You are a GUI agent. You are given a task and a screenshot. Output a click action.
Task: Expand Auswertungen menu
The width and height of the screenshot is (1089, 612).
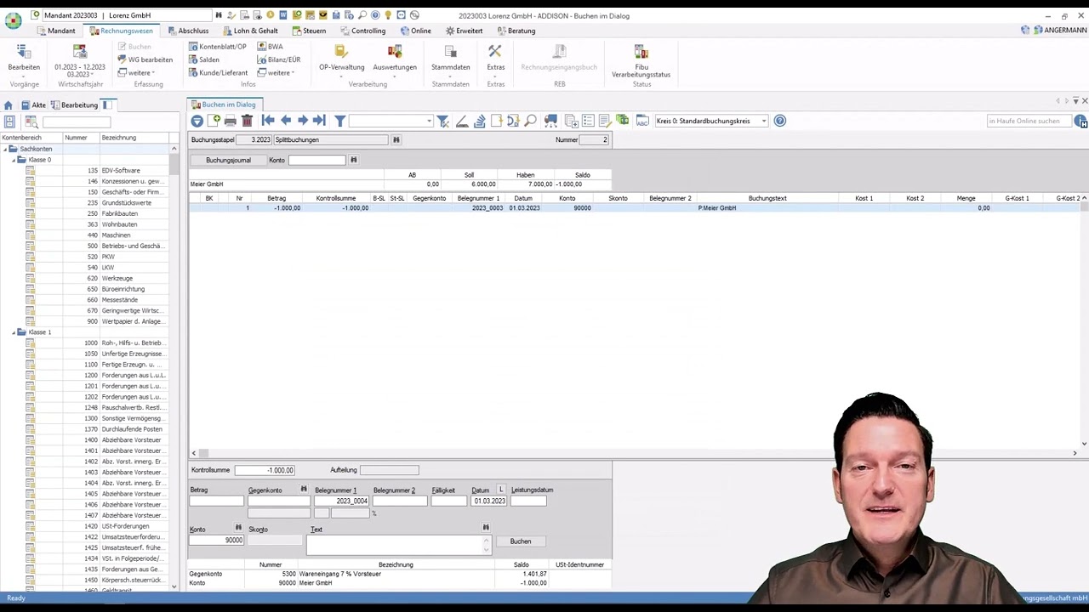(x=395, y=61)
